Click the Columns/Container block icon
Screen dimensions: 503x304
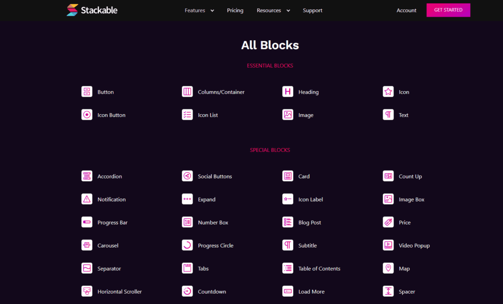(187, 92)
